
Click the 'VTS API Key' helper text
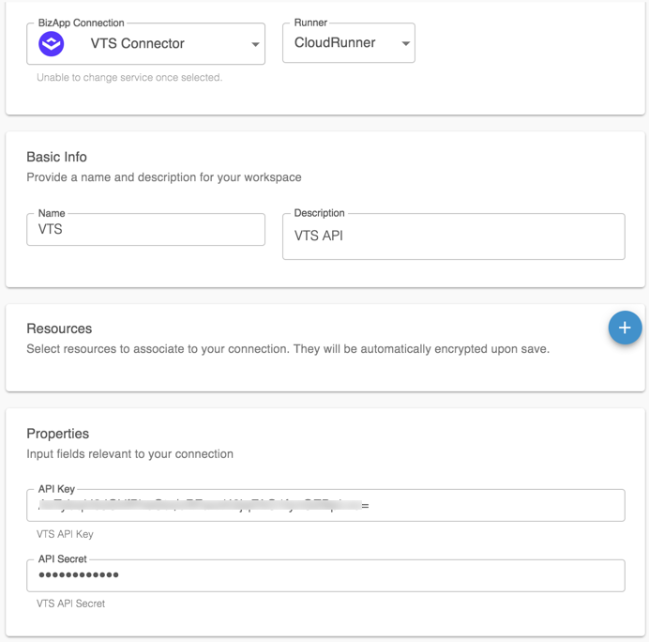click(65, 534)
